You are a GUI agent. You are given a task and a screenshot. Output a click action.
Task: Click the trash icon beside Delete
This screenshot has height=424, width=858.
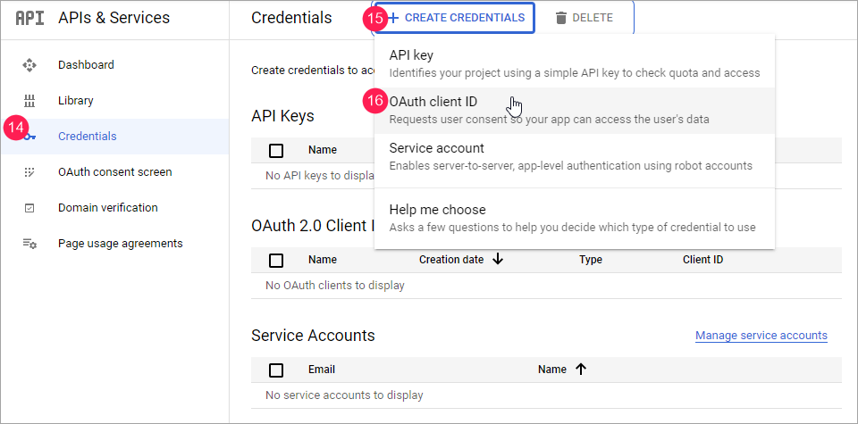pos(561,18)
